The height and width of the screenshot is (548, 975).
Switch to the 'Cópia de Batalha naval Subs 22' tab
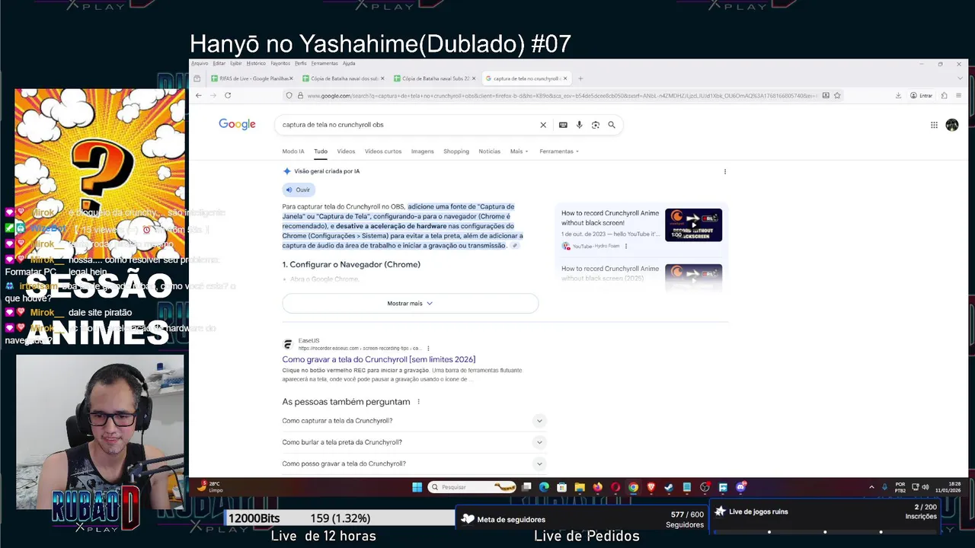(x=433, y=78)
